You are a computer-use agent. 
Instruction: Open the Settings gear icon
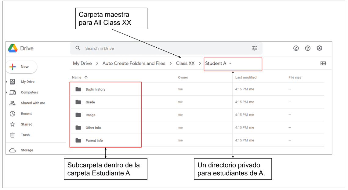tap(319, 48)
